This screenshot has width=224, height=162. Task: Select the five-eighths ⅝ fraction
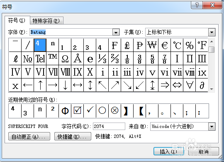152,59
